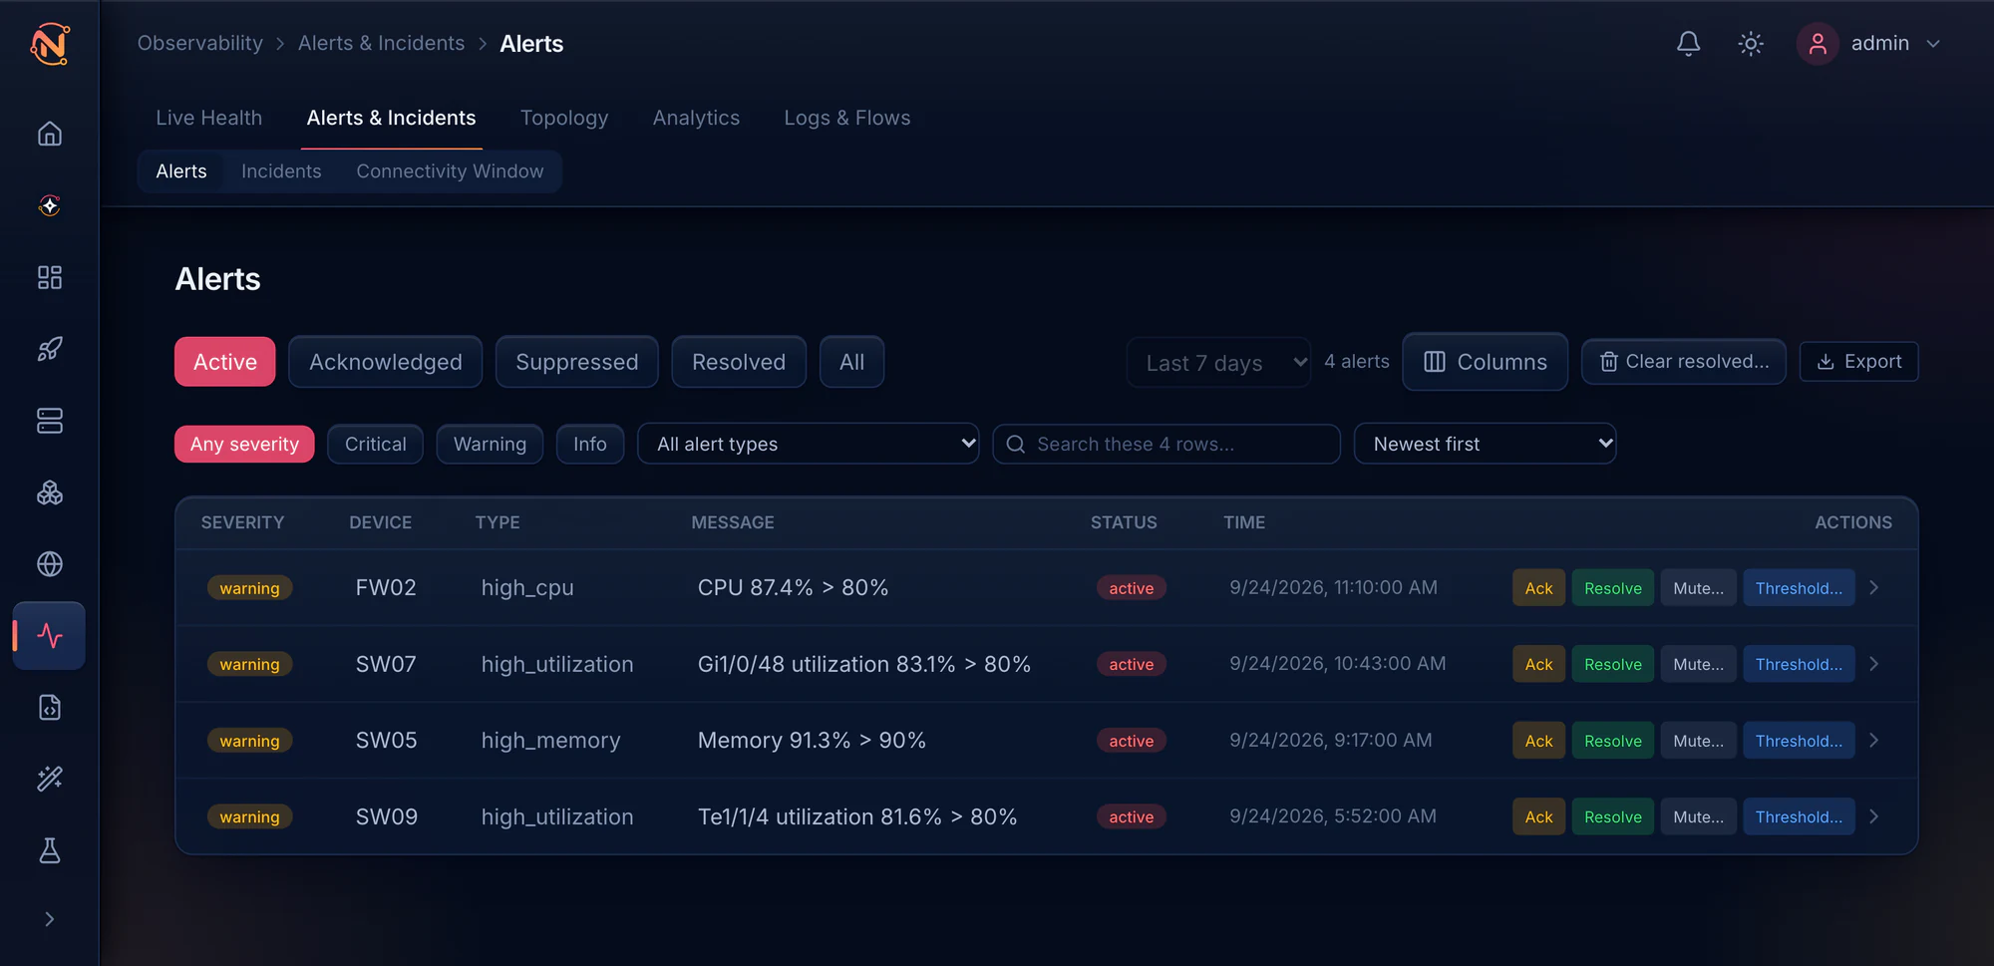
Task: Click the SEVERITY column header
Action: coord(242,522)
